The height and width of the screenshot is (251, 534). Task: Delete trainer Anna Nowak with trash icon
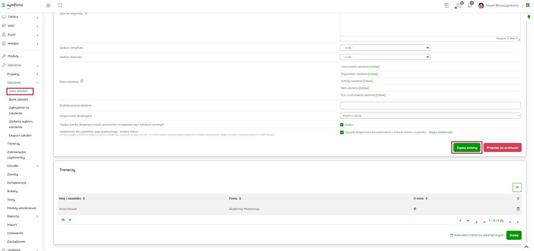coord(518,209)
